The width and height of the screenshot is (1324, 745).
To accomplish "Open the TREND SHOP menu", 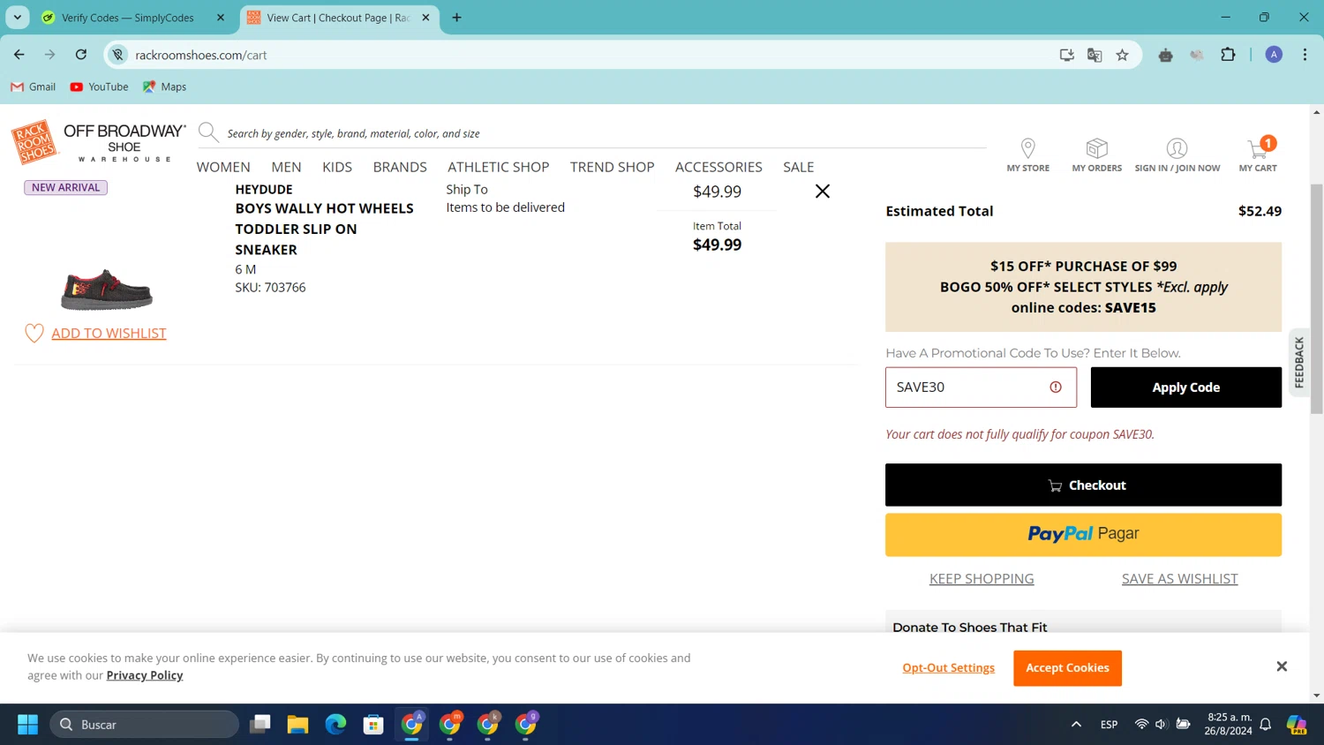I will 612,167.
